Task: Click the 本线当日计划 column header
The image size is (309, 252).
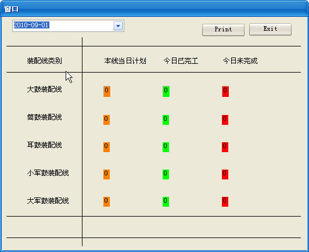Action: click(x=125, y=61)
